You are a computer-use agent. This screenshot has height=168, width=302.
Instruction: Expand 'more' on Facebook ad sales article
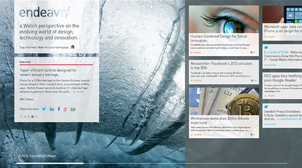196,80
